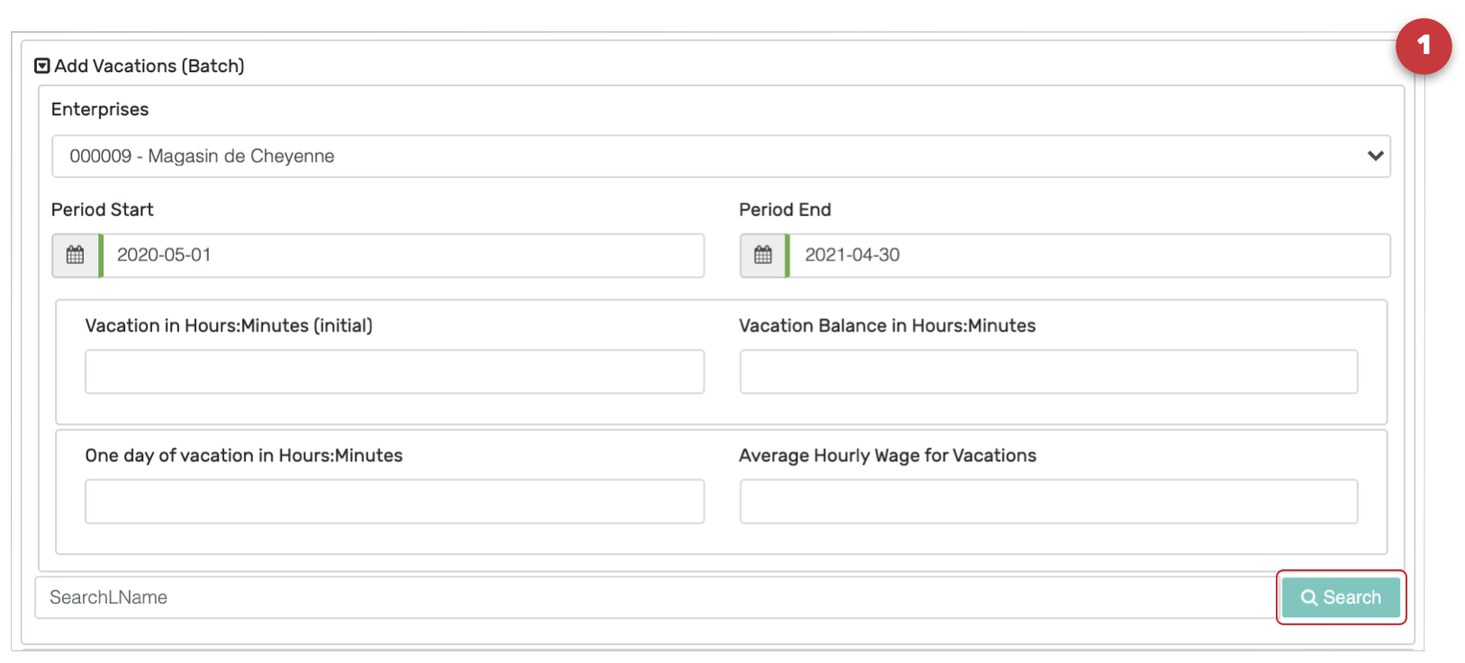
Task: Click the Period Start date field 2020-05-01
Action: (x=403, y=255)
